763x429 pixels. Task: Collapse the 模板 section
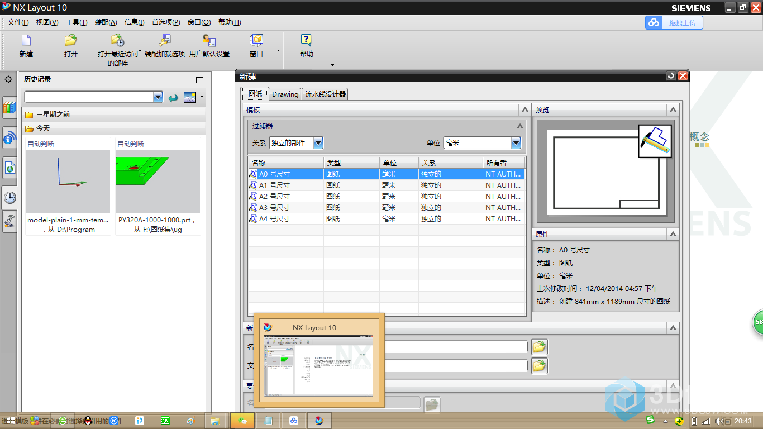tap(524, 109)
